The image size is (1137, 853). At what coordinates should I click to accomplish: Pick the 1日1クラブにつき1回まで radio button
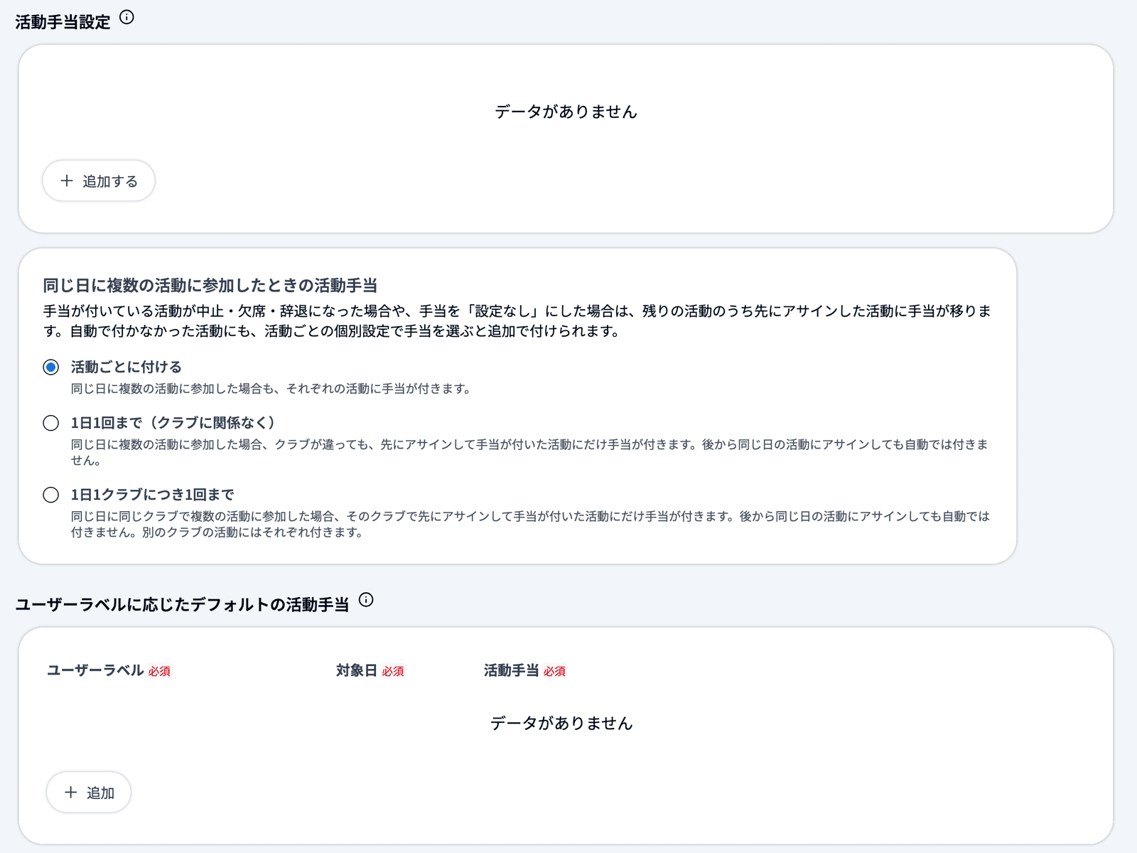51,495
